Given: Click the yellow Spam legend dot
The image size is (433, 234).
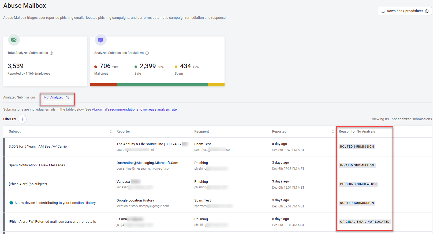Looking at the screenshot, I should click(176, 67).
